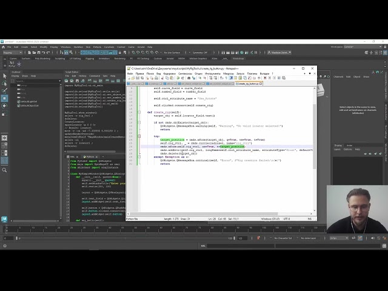This screenshot has height=291, width=388.
Task: Click the Undo arrow in Maya's status line
Action: pos(44,53)
